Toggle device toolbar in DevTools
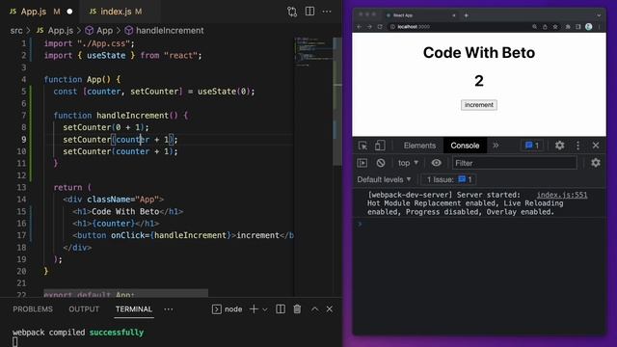 pyautogui.click(x=380, y=146)
